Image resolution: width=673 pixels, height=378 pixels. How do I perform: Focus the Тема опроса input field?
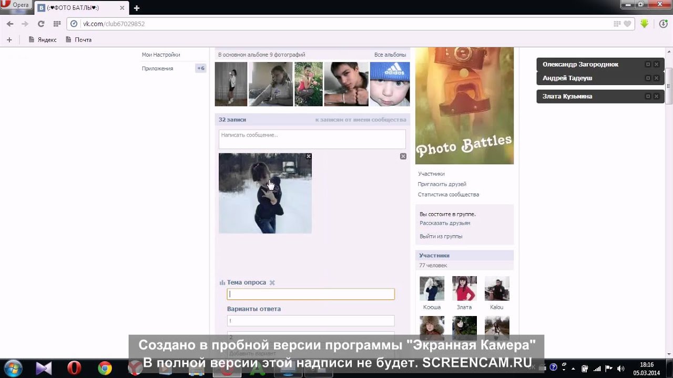(311, 294)
